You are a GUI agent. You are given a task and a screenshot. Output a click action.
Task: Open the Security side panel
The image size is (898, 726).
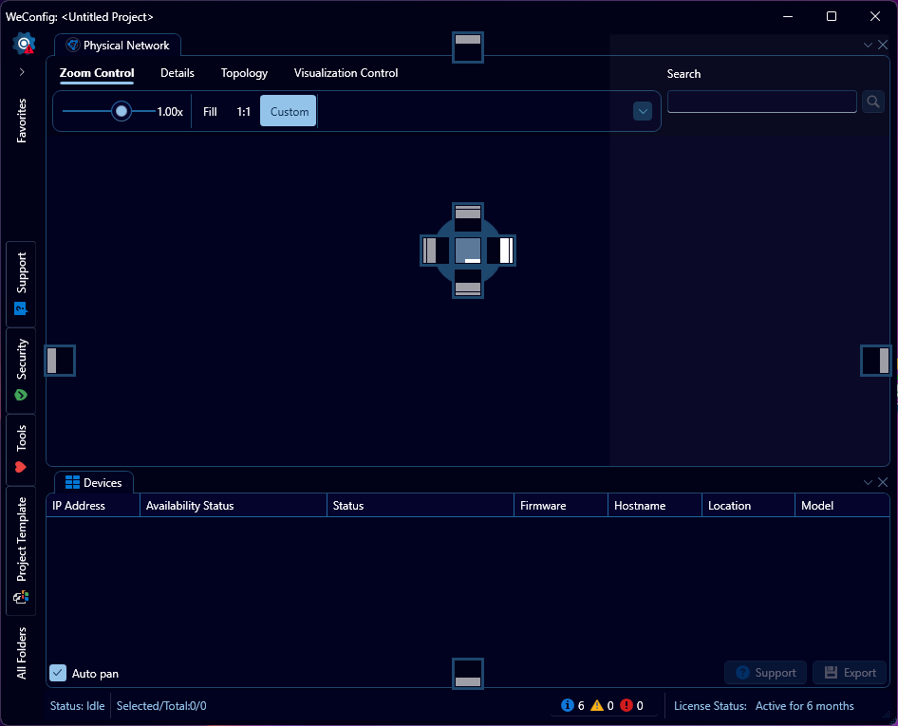click(21, 370)
